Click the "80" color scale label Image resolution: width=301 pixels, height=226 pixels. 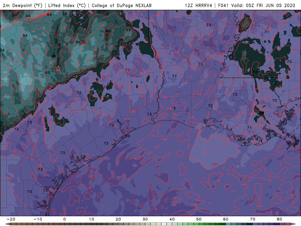point(280,219)
